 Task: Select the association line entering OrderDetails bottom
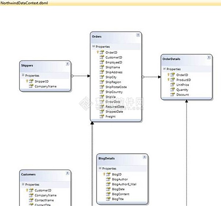point(187,153)
